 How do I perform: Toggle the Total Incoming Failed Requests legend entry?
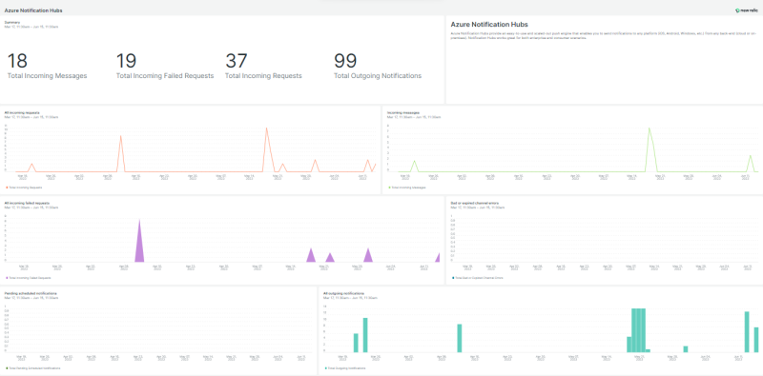[x=28, y=278]
